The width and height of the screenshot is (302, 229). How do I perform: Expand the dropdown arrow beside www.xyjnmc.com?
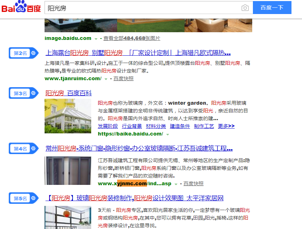click(x=176, y=184)
